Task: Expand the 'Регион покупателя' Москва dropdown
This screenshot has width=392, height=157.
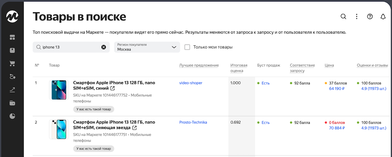Action: tap(147, 47)
